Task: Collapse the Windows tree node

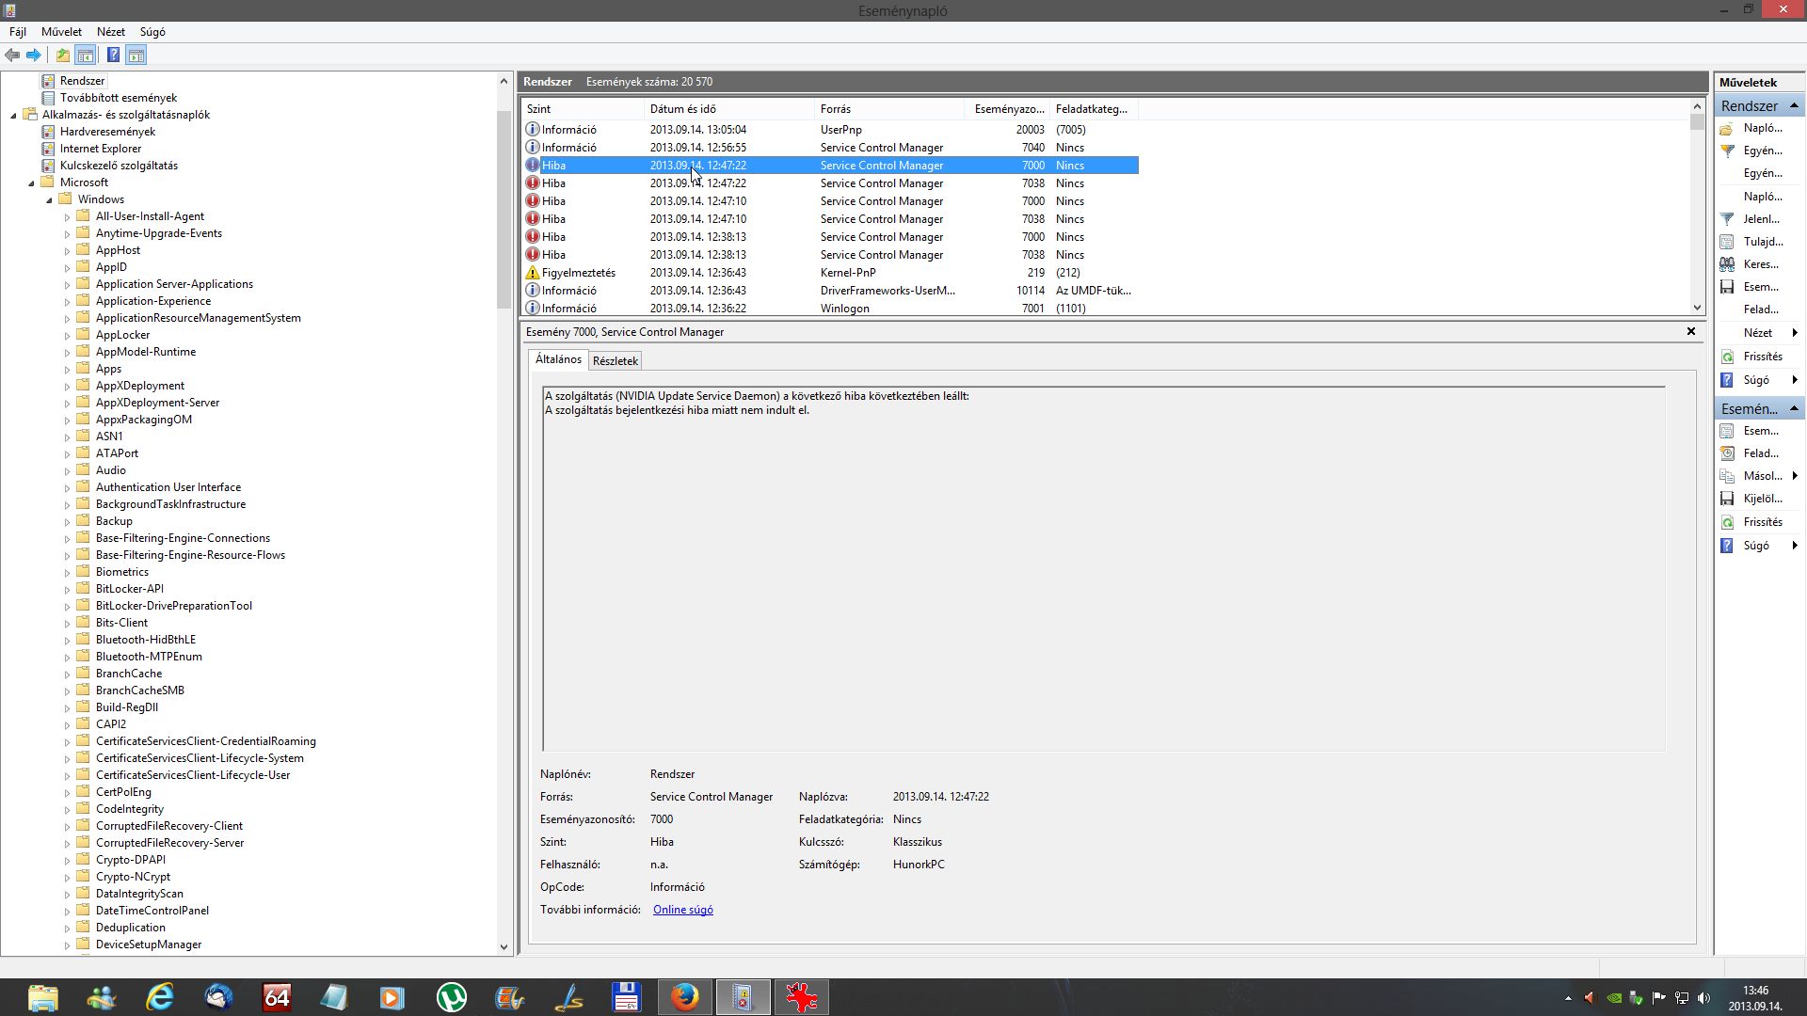Action: coord(49,200)
